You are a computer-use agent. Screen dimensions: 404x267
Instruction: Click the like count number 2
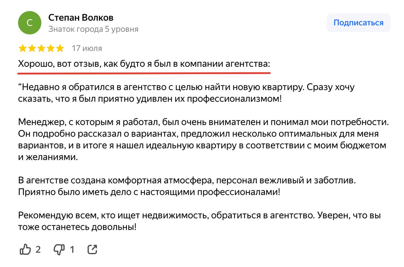pyautogui.click(x=38, y=250)
